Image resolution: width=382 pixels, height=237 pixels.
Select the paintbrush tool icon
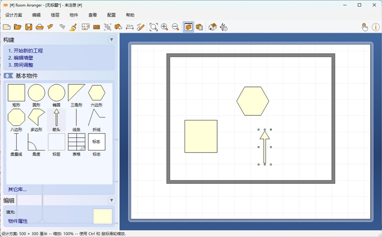pos(73,27)
